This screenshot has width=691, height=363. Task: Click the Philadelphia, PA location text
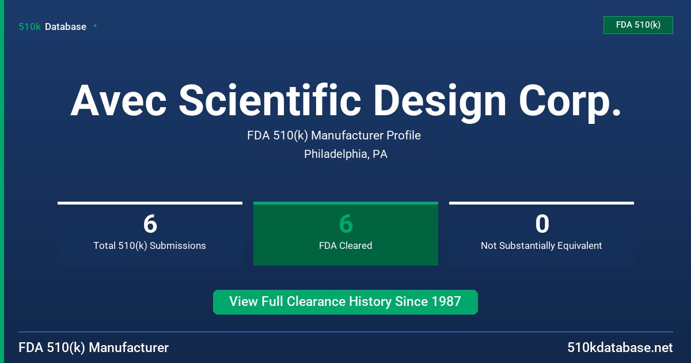pyautogui.click(x=345, y=154)
